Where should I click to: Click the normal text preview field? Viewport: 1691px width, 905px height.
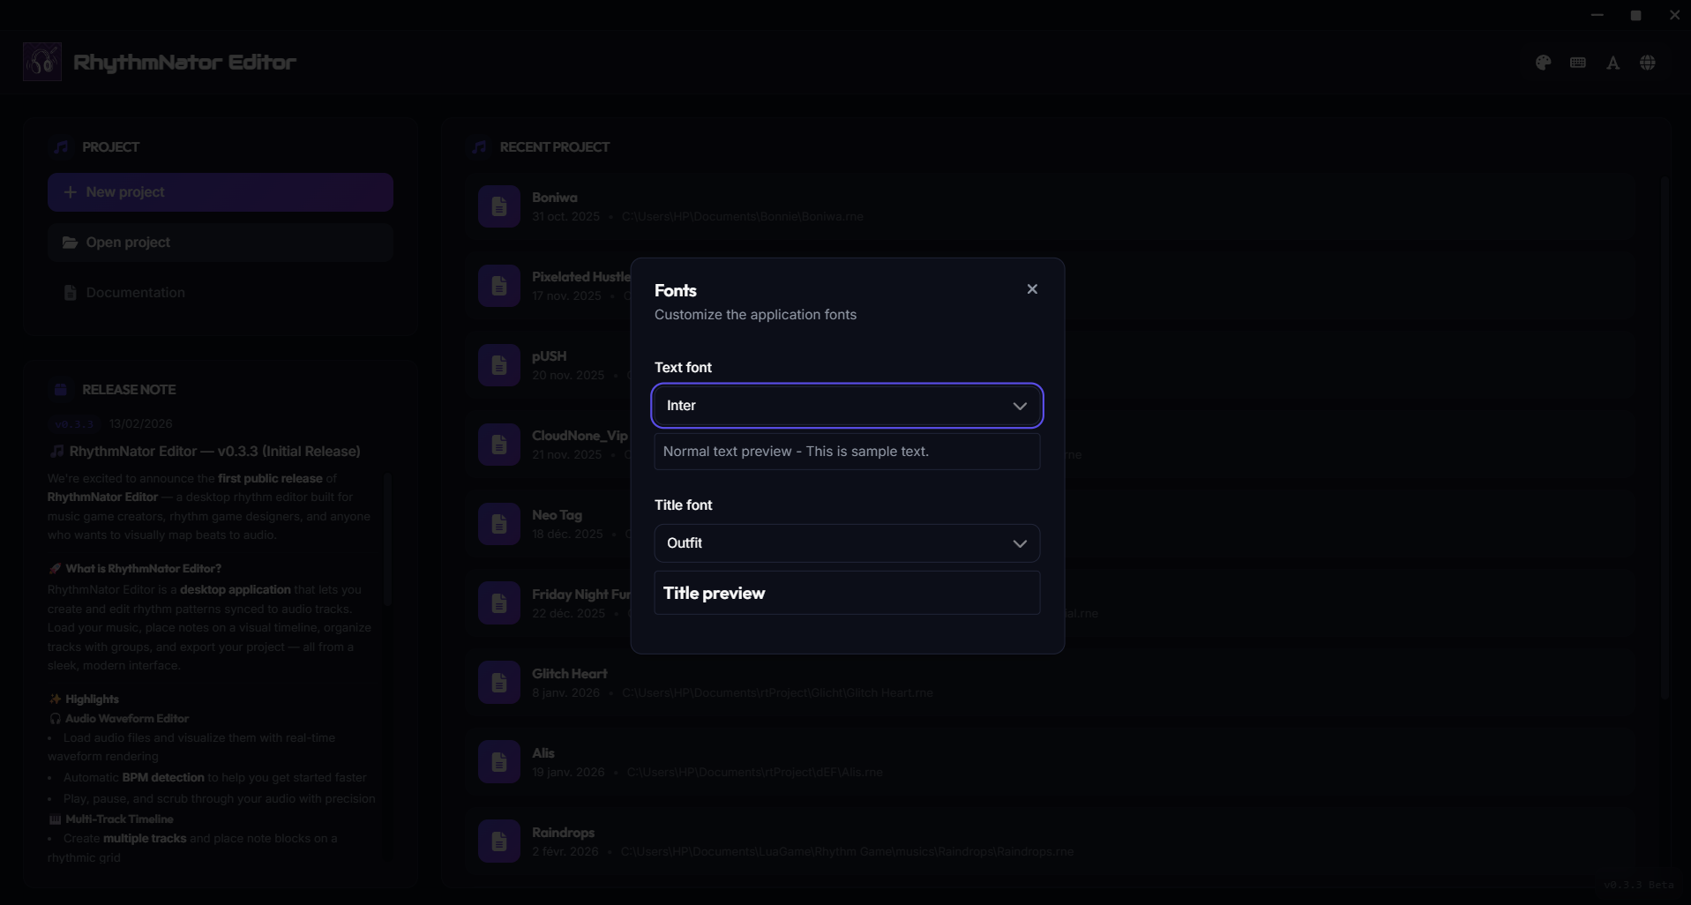(x=845, y=451)
